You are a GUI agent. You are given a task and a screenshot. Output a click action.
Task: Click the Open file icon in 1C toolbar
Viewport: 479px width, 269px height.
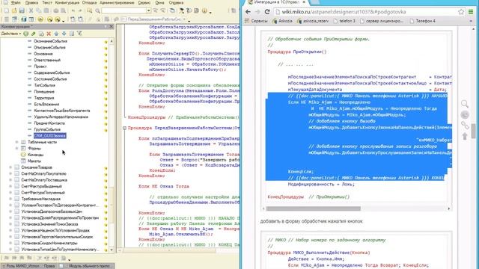click(14, 10)
